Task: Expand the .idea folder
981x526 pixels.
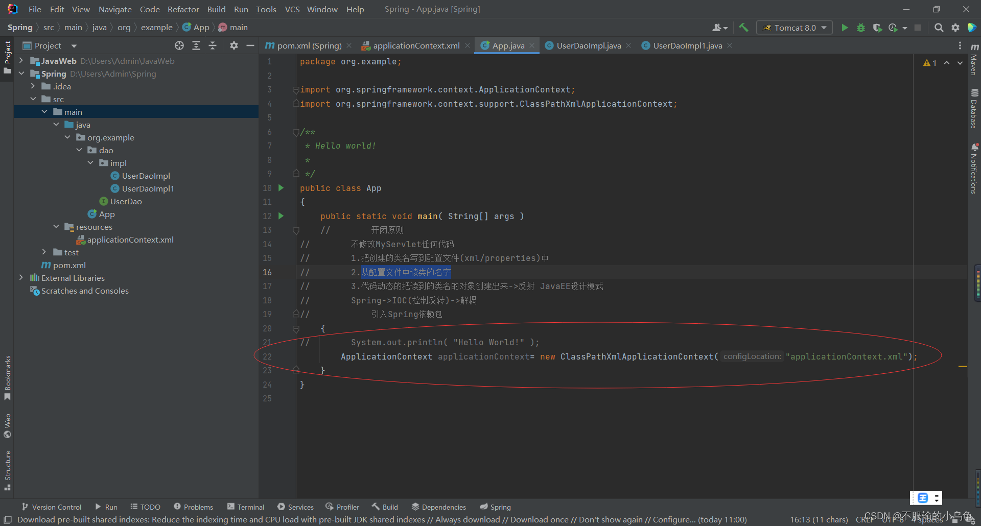Action: 33,86
